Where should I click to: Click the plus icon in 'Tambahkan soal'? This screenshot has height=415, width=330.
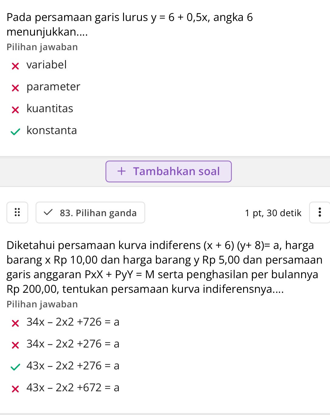(x=122, y=171)
